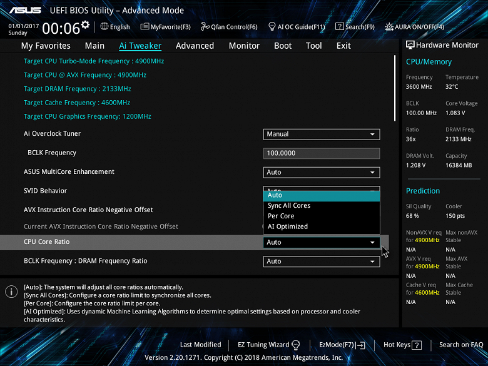Select the Ai Overclock Tuner label

coord(53,133)
